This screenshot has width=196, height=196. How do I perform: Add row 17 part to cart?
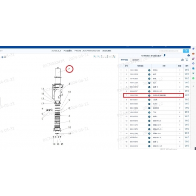point(186,137)
